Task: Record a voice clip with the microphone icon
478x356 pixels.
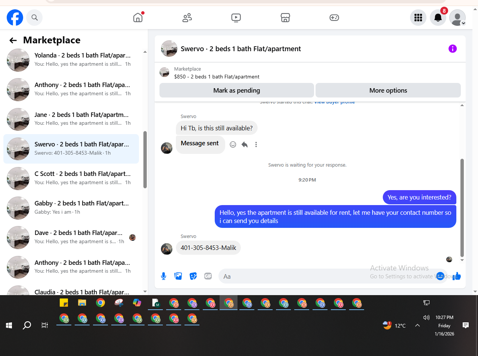Action: click(x=164, y=276)
